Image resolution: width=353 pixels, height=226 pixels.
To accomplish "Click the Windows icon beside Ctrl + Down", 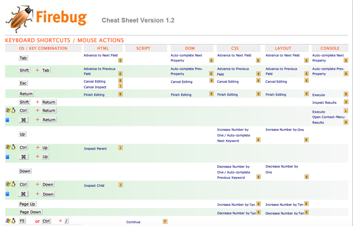I will [8, 184].
